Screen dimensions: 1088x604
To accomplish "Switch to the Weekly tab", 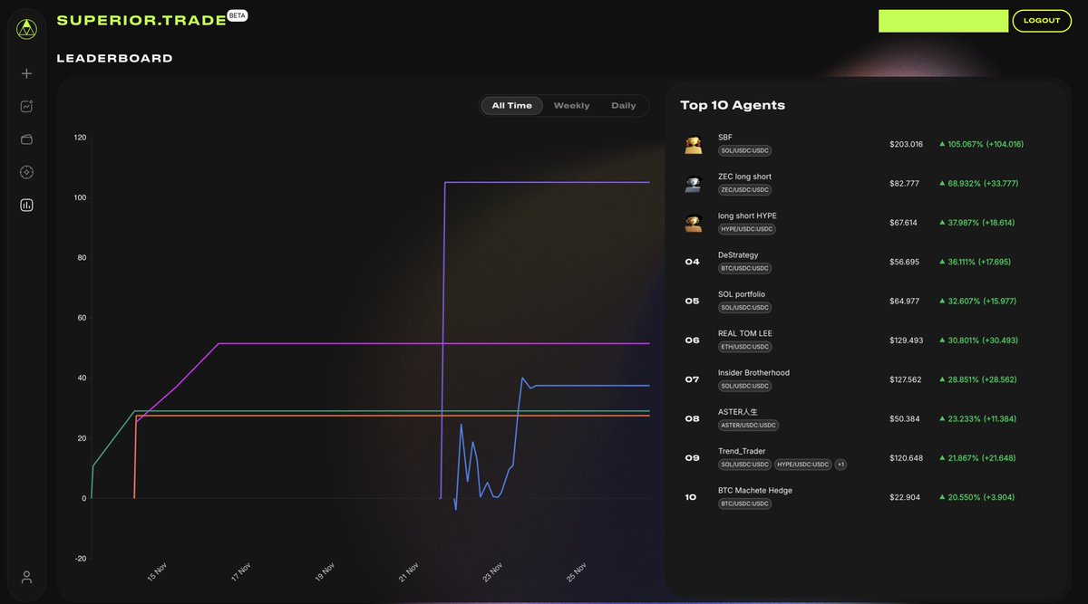I will coord(571,105).
